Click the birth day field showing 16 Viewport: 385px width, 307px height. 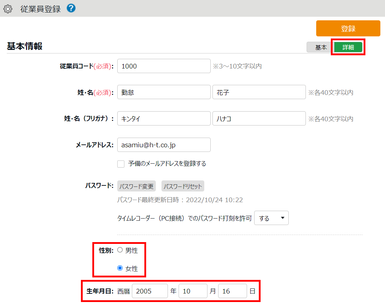pyautogui.click(x=232, y=291)
